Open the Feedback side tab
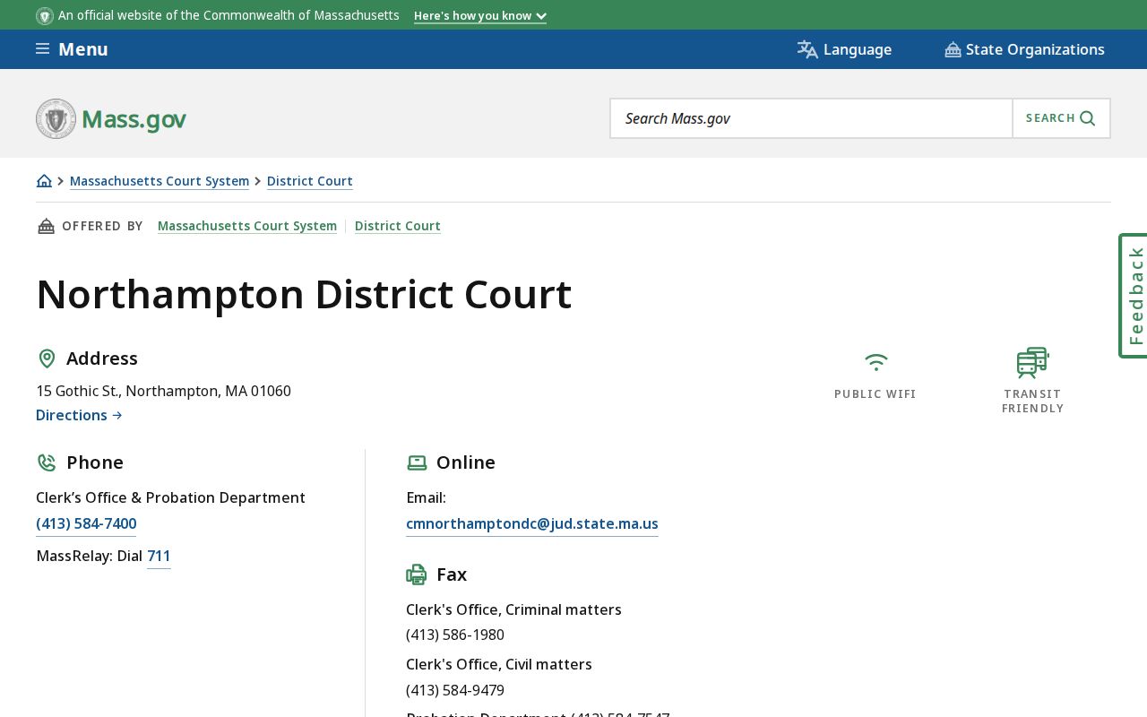The height and width of the screenshot is (717, 1147). tap(1134, 296)
